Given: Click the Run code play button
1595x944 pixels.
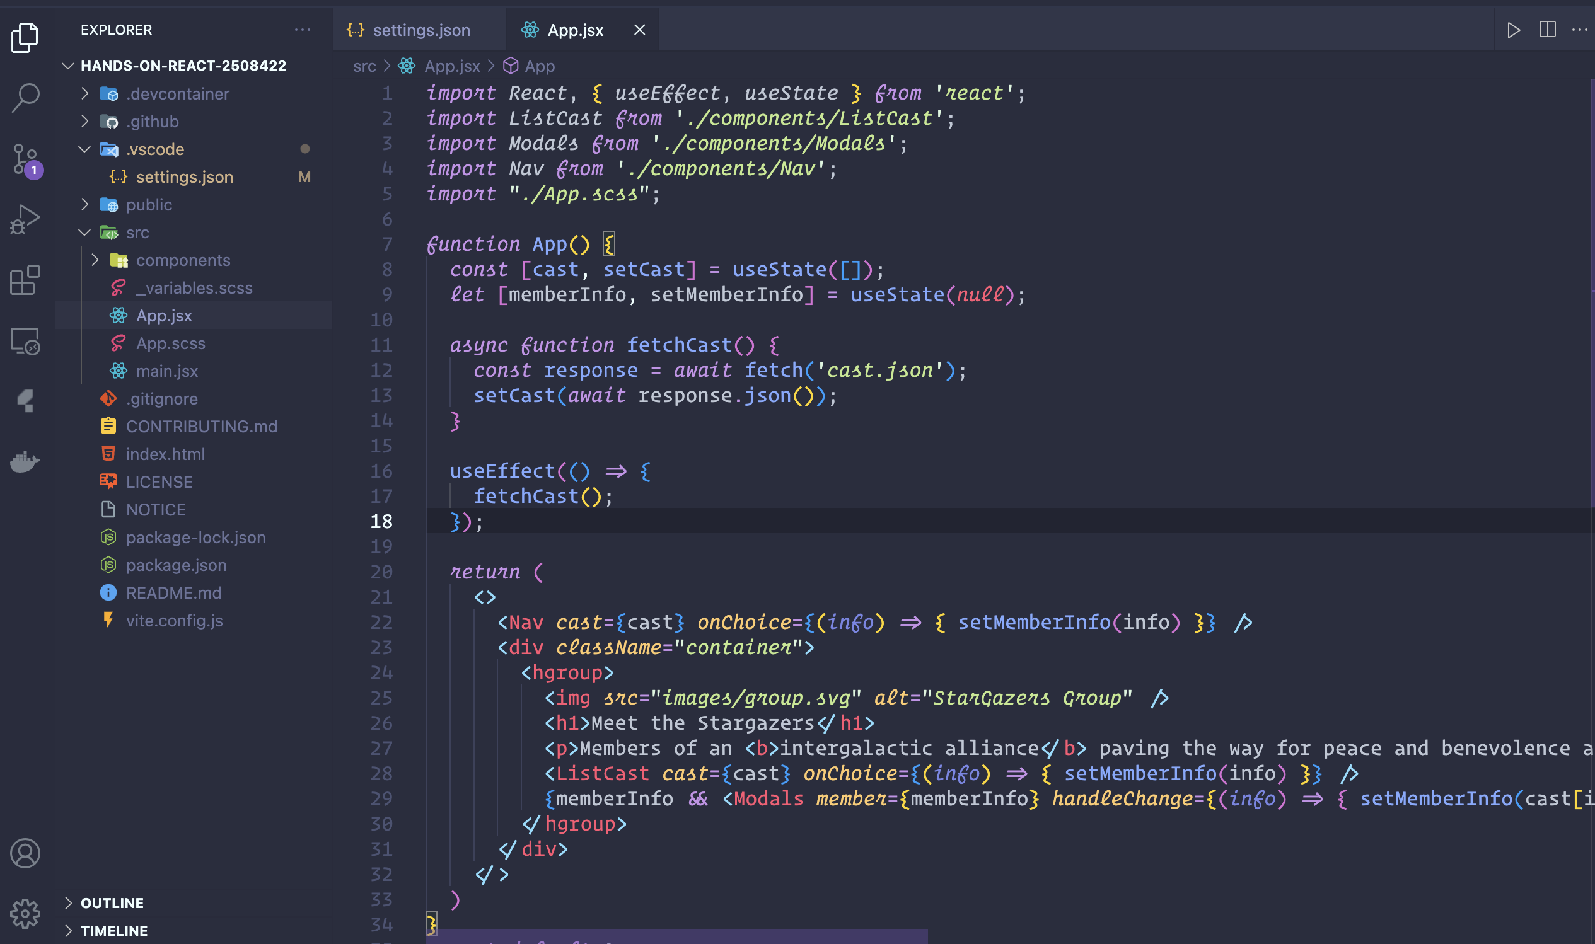Looking at the screenshot, I should [x=1513, y=30].
